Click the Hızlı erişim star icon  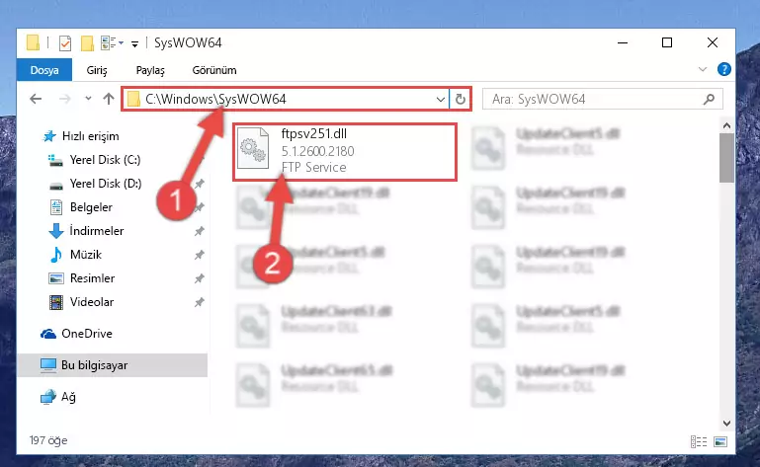[49, 136]
